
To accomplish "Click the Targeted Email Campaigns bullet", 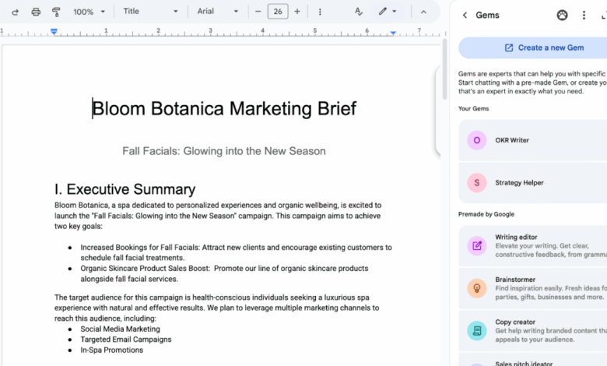I will click(x=126, y=340).
